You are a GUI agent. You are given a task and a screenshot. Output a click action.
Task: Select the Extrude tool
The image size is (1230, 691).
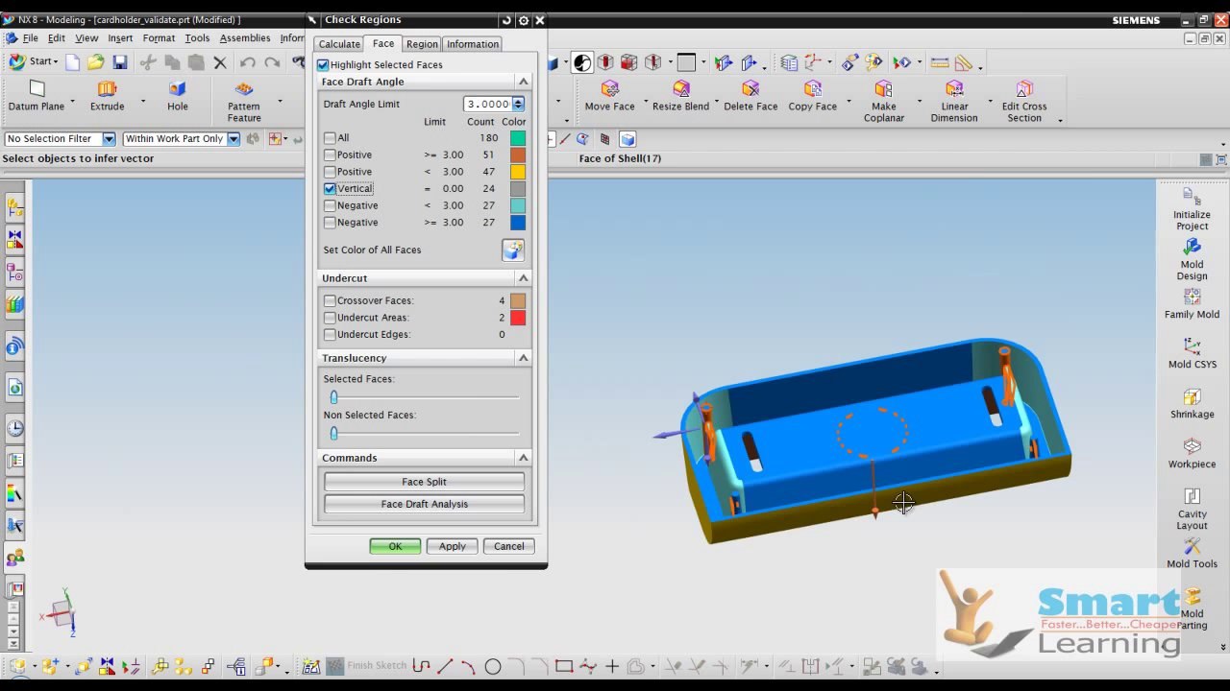[107, 89]
